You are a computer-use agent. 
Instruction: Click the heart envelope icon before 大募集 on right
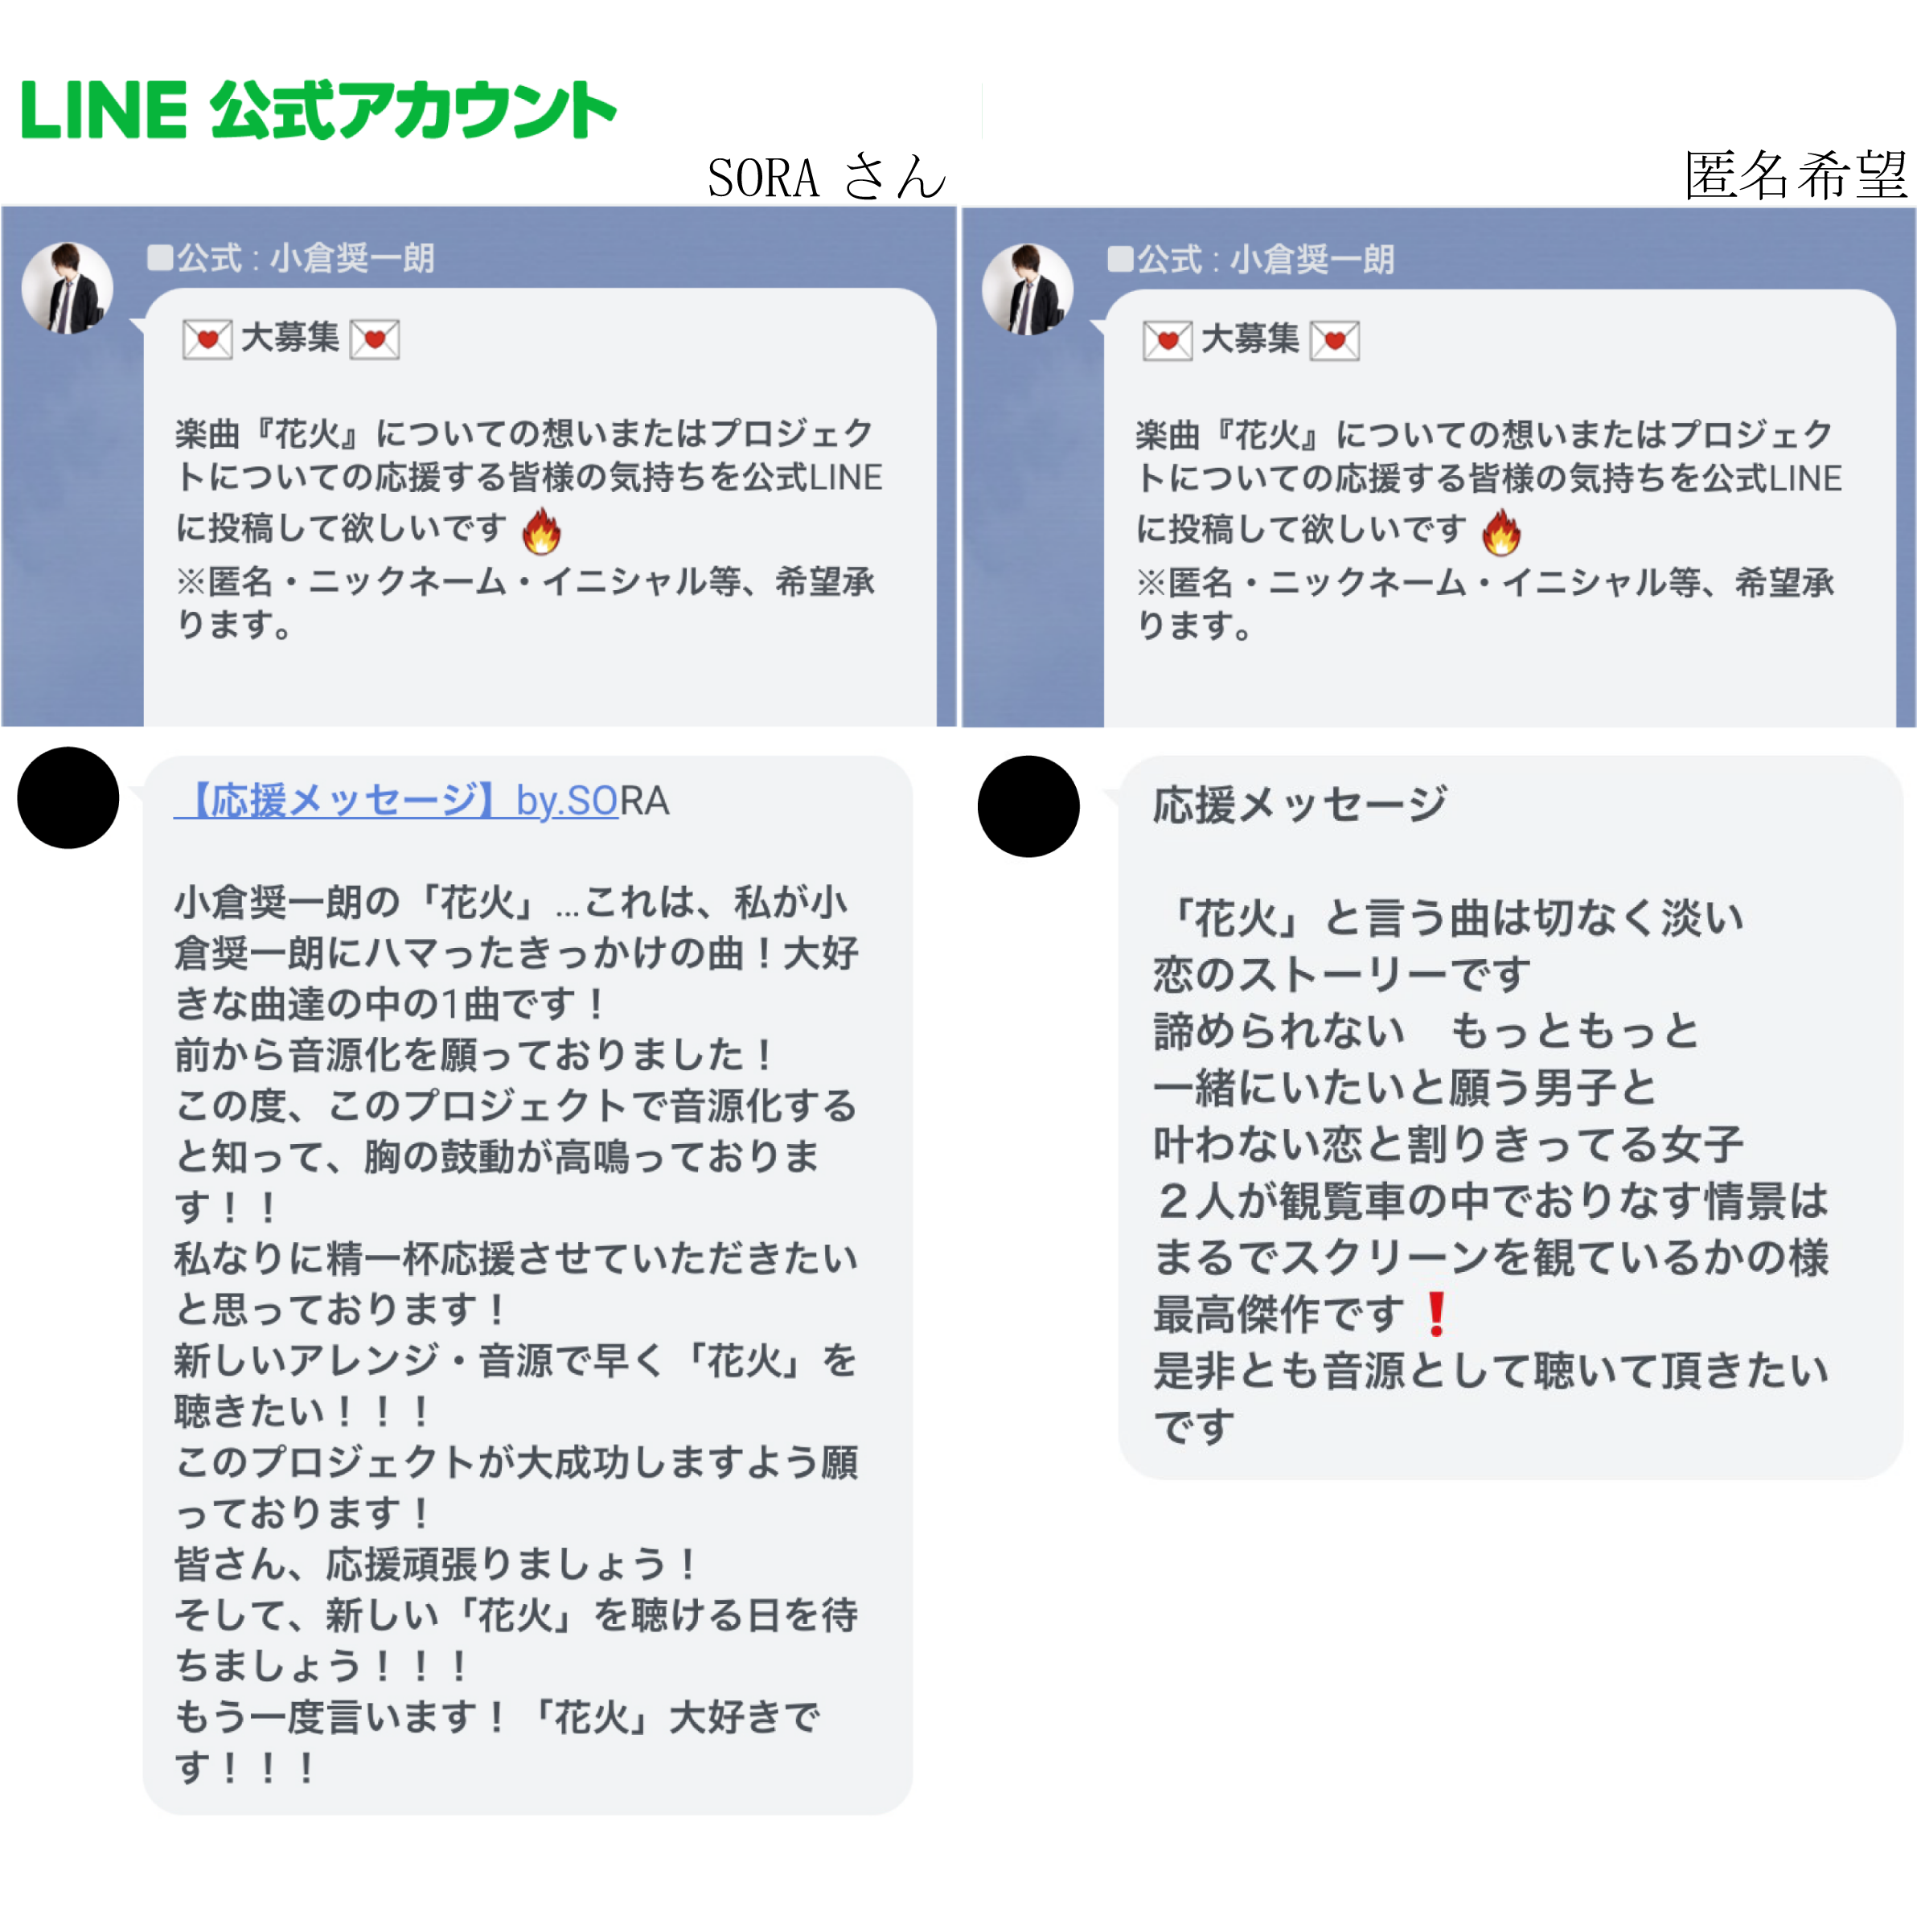pyautogui.click(x=1167, y=340)
